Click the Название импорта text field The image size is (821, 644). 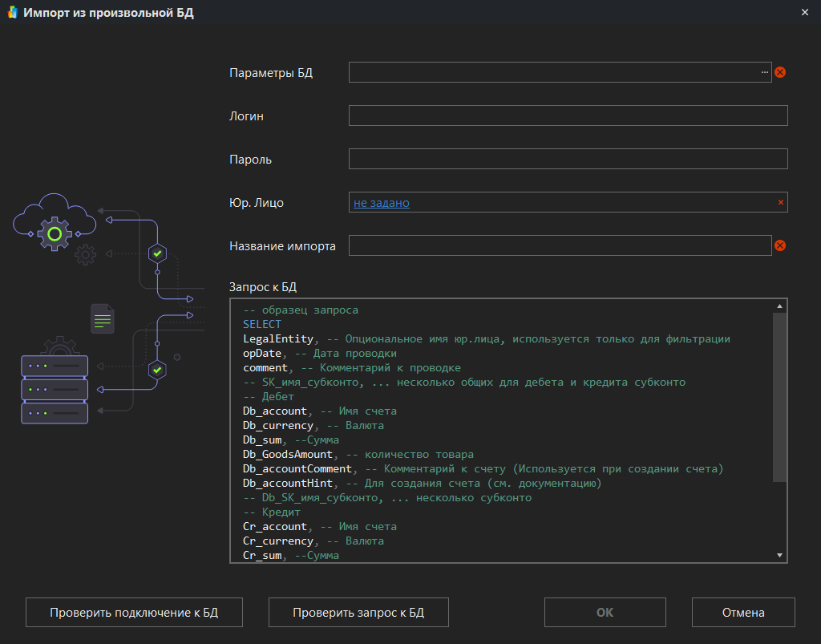point(560,246)
